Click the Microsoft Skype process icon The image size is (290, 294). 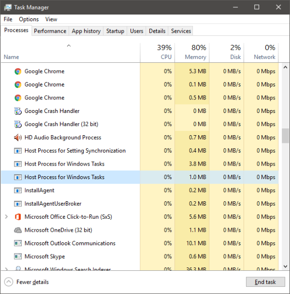18,256
